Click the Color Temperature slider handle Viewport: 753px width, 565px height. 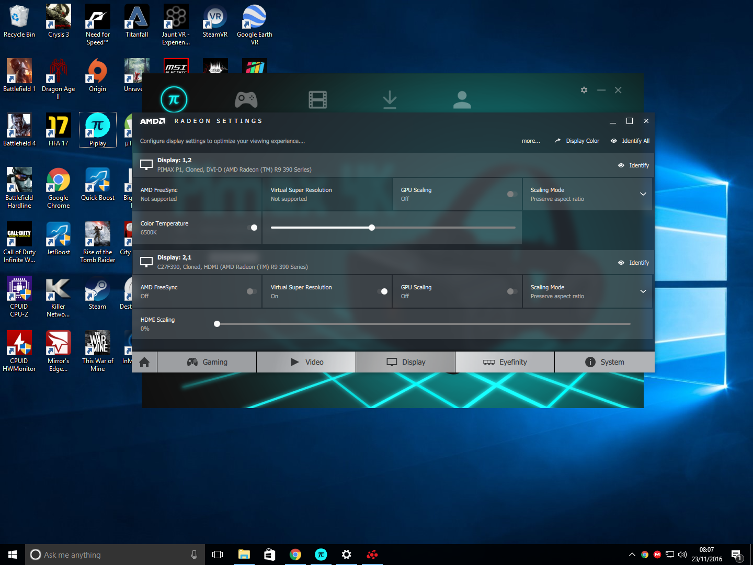point(372,228)
